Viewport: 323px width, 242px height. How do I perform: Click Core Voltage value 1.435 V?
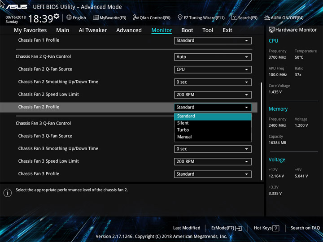275,92
